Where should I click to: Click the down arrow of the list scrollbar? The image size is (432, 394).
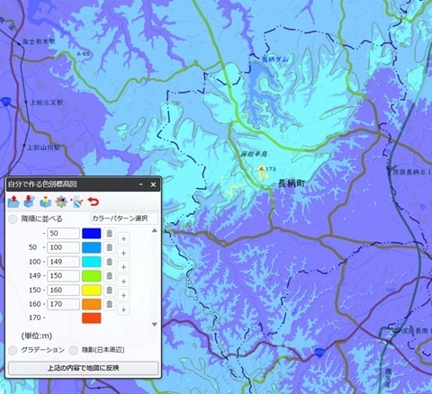click(x=155, y=324)
